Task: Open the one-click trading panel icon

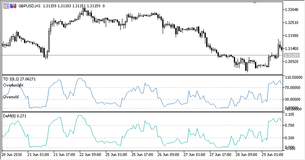Action: pos(6,6)
